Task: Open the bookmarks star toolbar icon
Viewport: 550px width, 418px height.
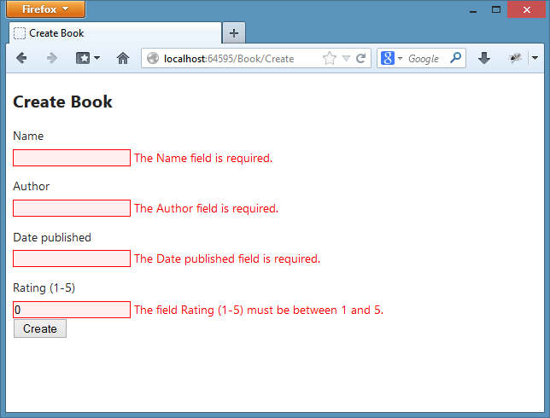Action: (x=83, y=58)
